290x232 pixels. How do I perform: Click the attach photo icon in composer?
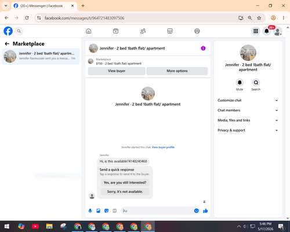click(x=98, y=211)
